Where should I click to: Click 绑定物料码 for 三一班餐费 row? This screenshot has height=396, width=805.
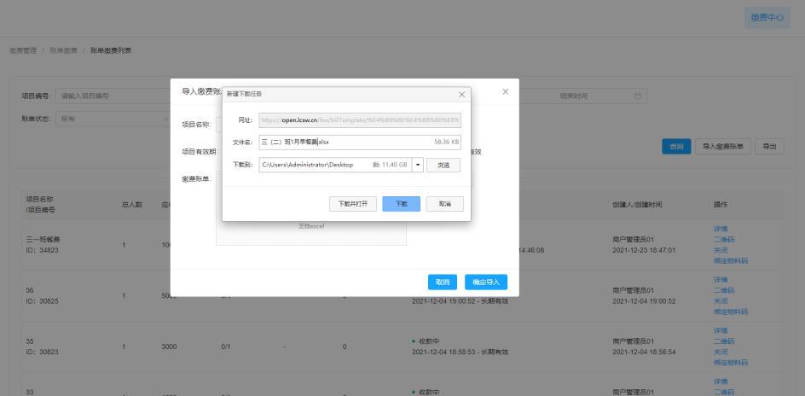coord(731,261)
